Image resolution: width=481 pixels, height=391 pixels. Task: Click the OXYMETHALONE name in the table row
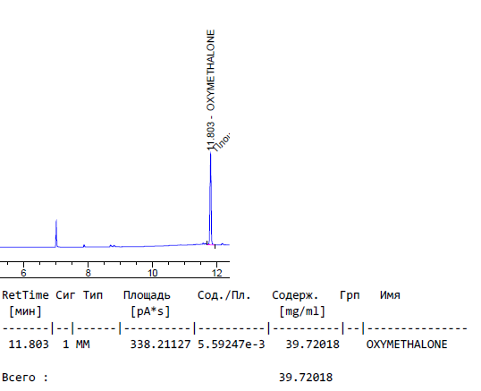click(x=407, y=344)
